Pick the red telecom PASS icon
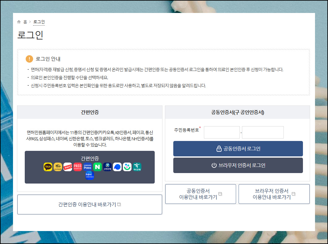The image size is (328, 244). [x=78, y=167]
